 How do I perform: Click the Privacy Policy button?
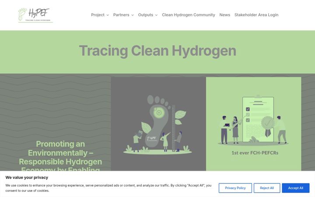pyautogui.click(x=235, y=188)
